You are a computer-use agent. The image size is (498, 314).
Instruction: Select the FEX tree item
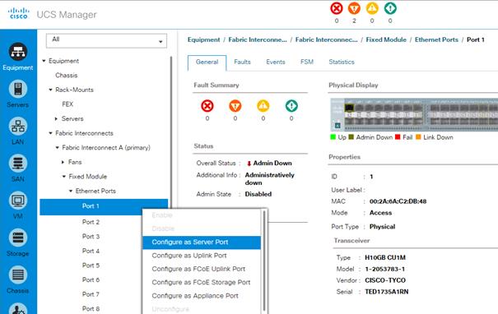[67, 104]
